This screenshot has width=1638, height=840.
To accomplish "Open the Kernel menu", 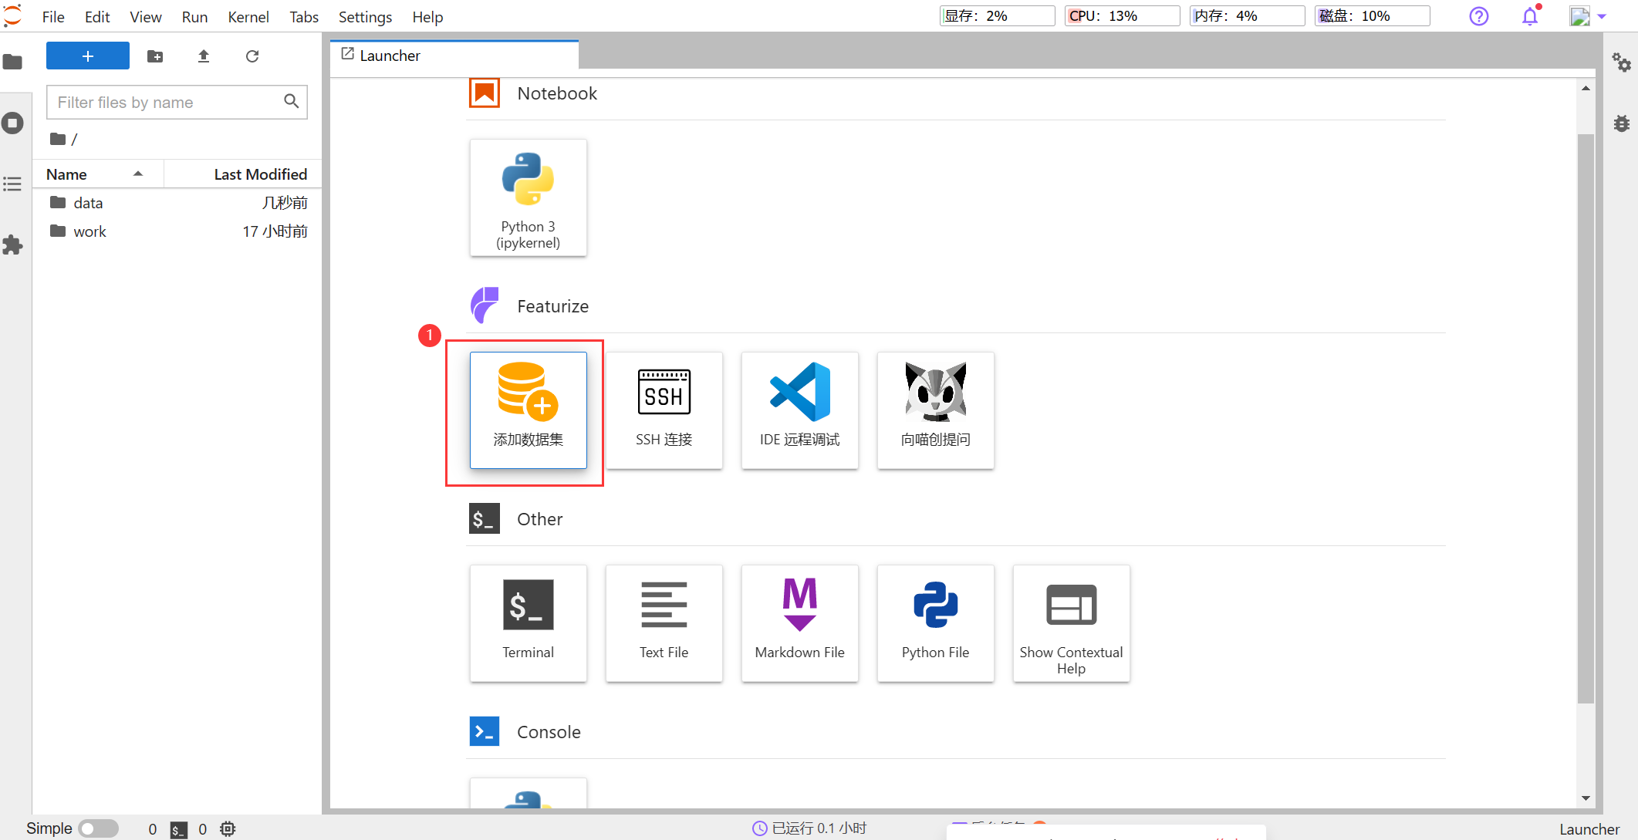I will coord(248,17).
